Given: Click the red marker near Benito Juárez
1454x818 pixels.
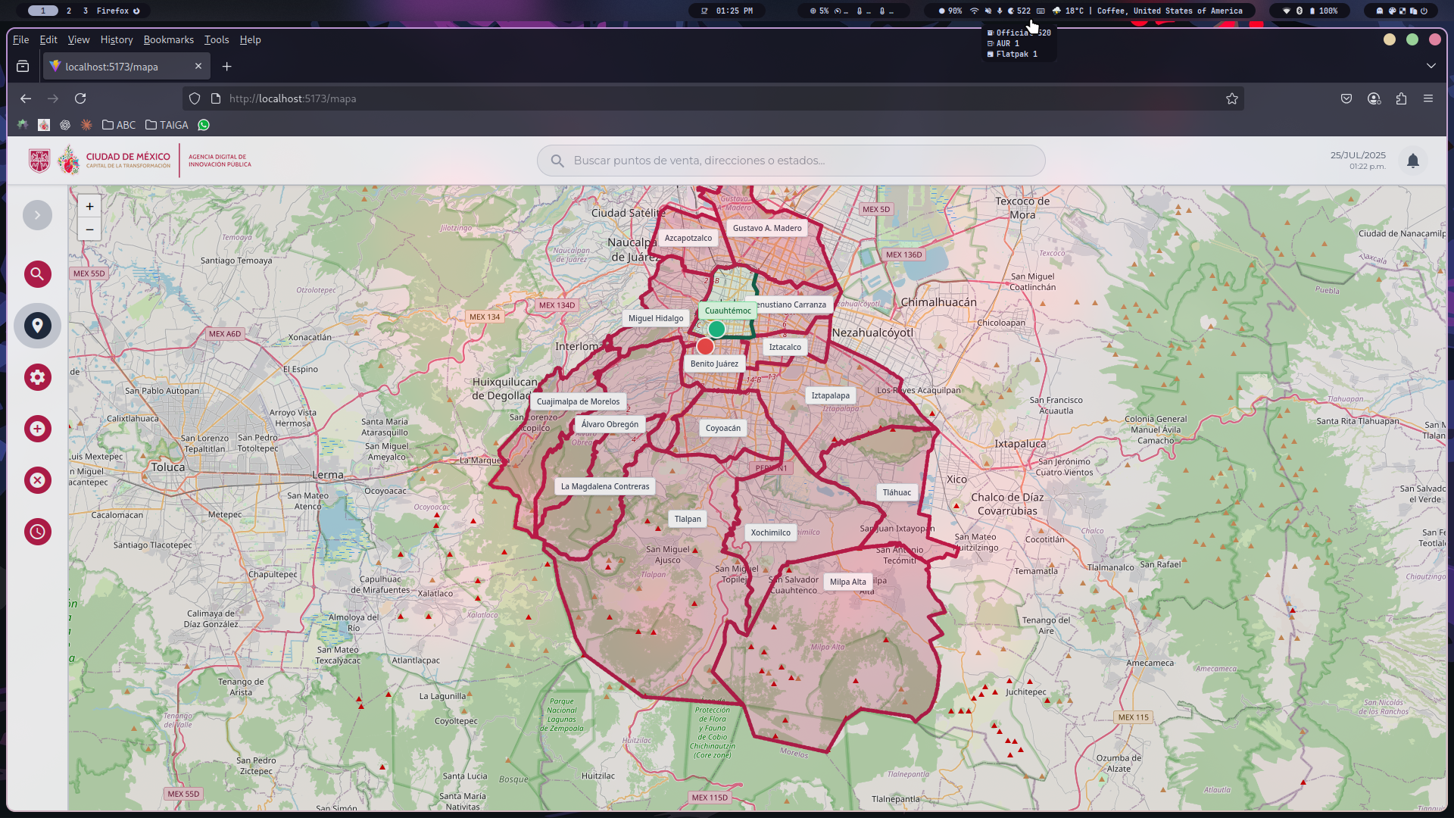Looking at the screenshot, I should coord(705,347).
